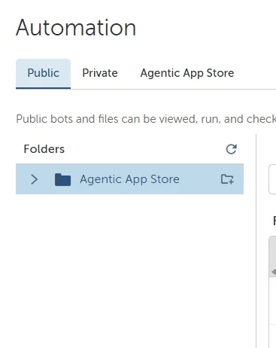Click the gray left arrow in table header
This screenshot has width=276, height=348.
click(x=274, y=272)
